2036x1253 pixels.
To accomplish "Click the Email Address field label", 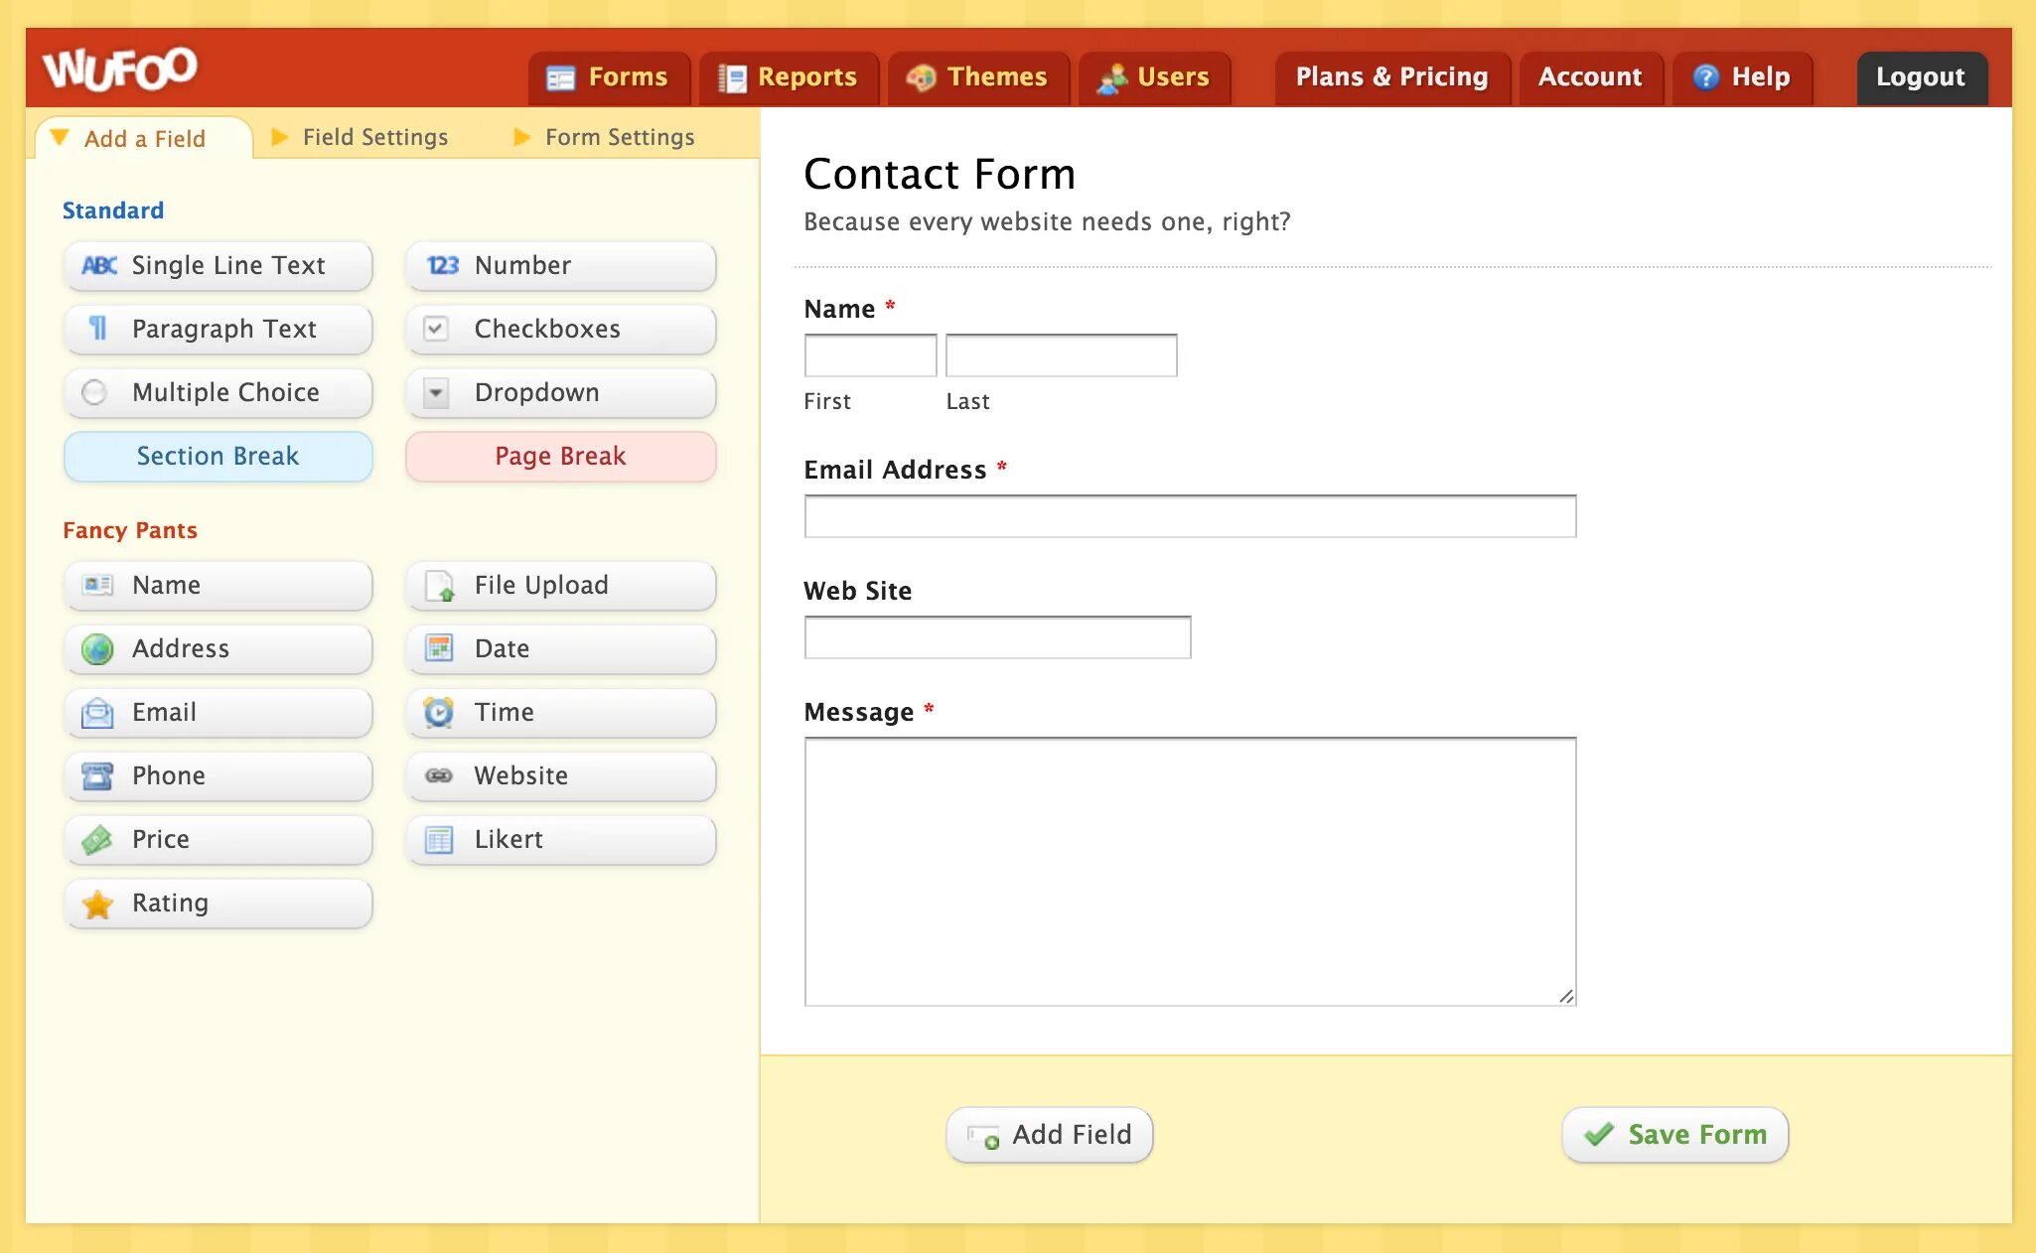I will tap(895, 470).
